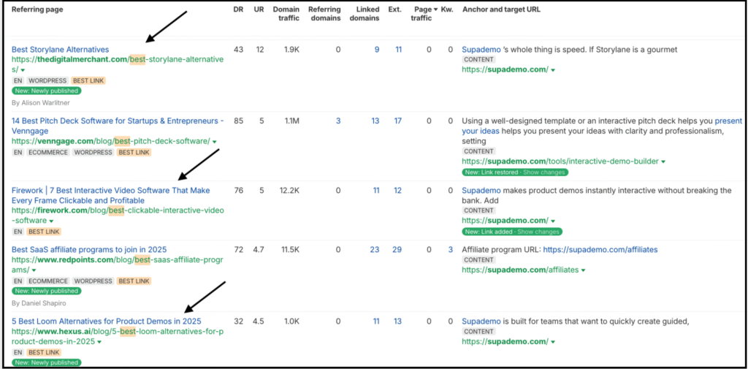Click the 14 Best Pitch Deck Software title
This screenshot has height=369, width=748.
(117, 121)
